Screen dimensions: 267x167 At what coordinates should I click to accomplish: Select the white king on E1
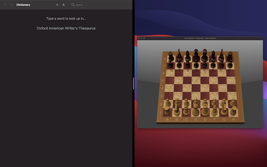pyautogui.click(x=205, y=111)
